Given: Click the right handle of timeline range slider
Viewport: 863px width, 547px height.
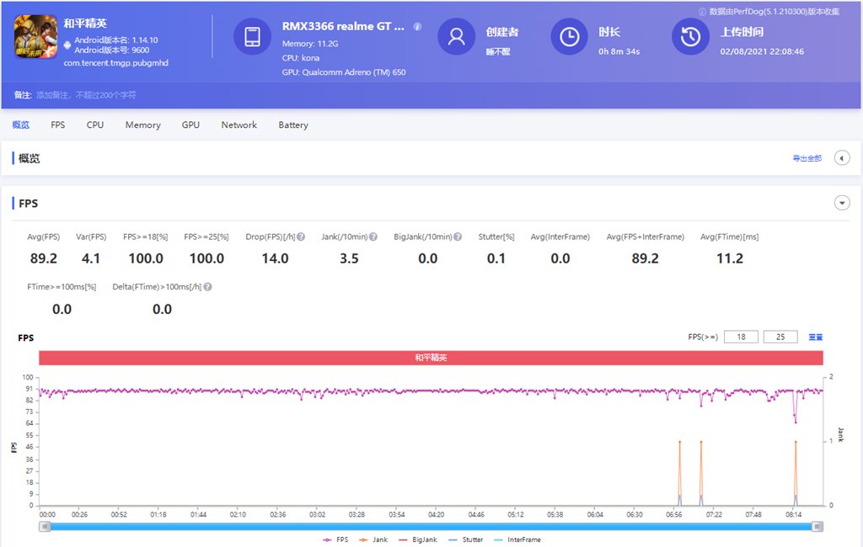Looking at the screenshot, I should coord(817,526).
